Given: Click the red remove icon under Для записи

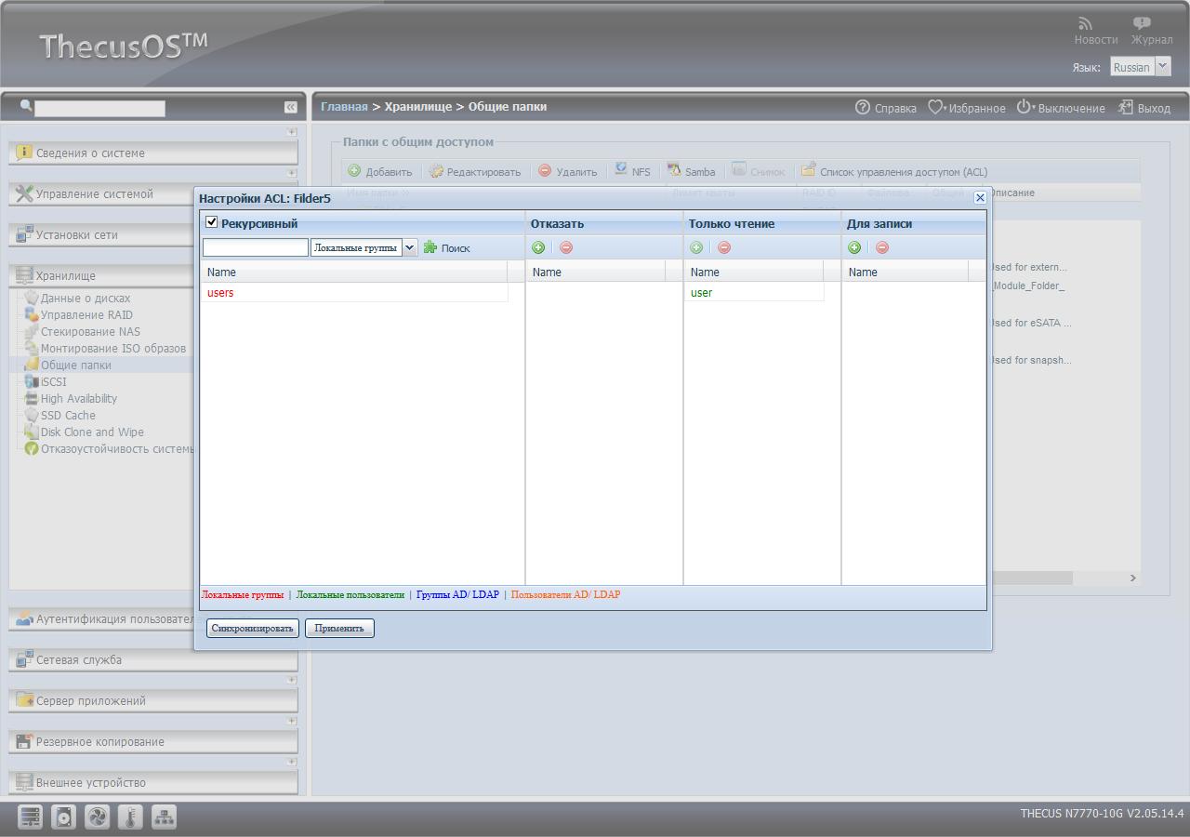Looking at the screenshot, I should (x=882, y=247).
